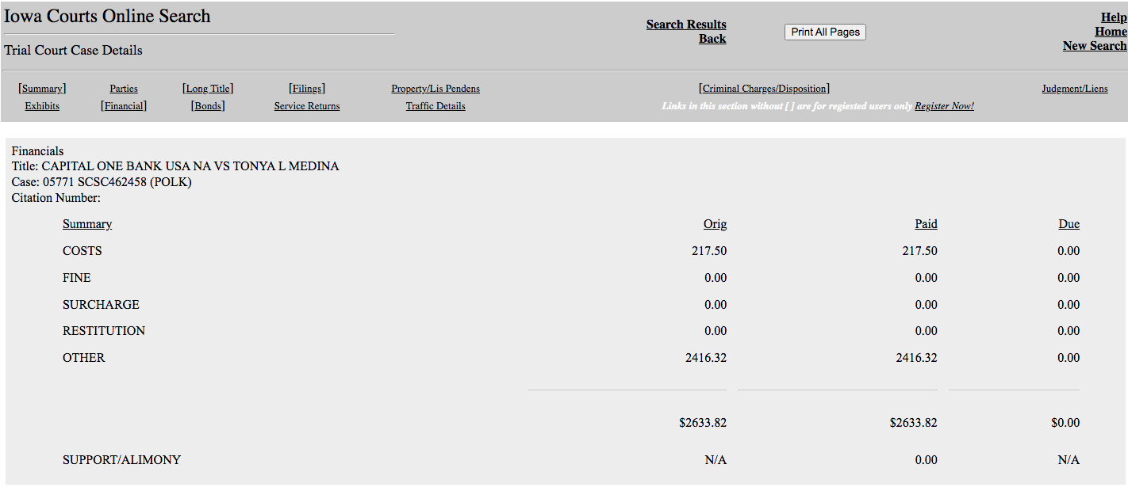Click the OTHER Due value 0.00
The image size is (1128, 487).
click(1069, 358)
